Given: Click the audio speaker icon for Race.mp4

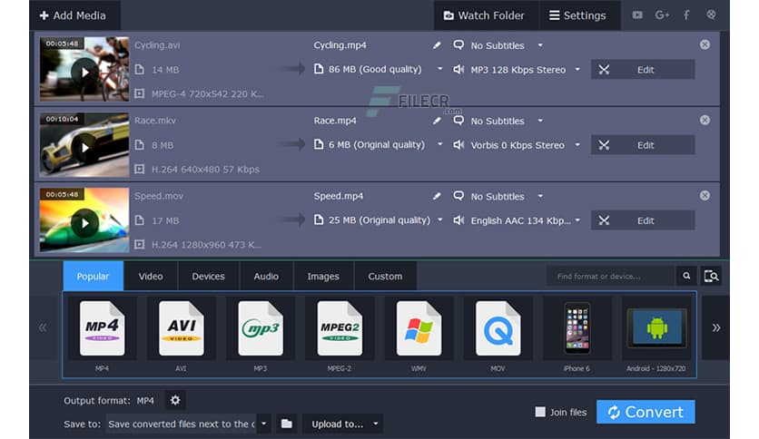Looking at the screenshot, I should (x=458, y=144).
